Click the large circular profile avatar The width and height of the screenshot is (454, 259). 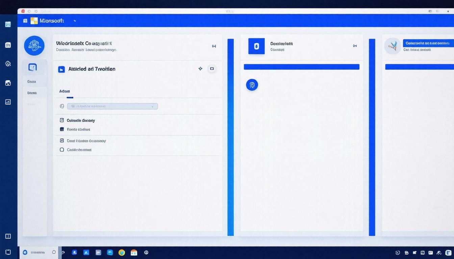(34, 45)
